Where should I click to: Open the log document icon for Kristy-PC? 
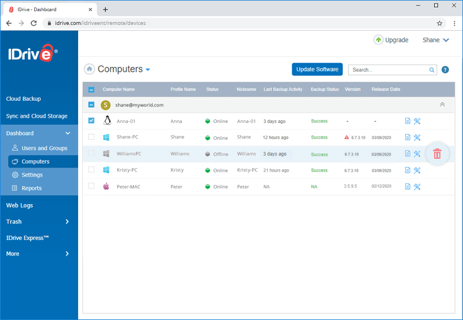tap(407, 170)
